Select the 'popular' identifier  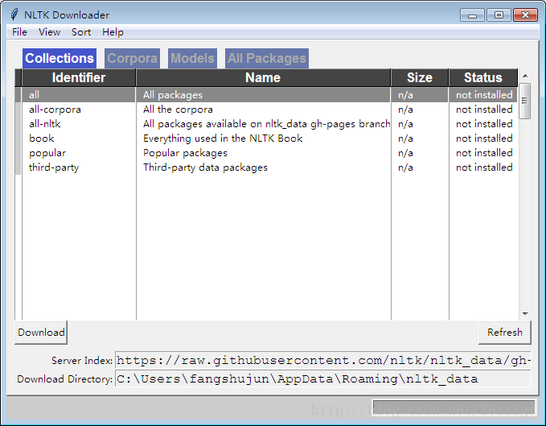47,153
